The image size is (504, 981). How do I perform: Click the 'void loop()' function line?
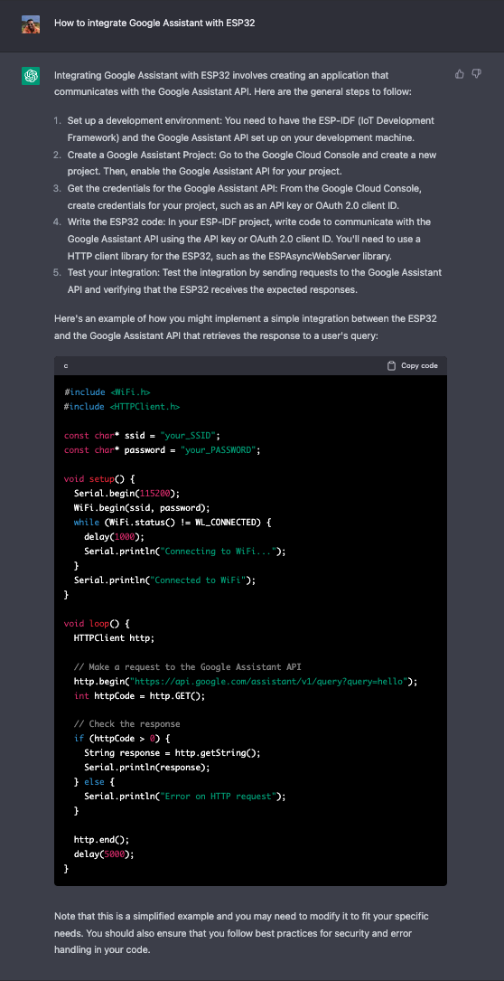pos(96,623)
